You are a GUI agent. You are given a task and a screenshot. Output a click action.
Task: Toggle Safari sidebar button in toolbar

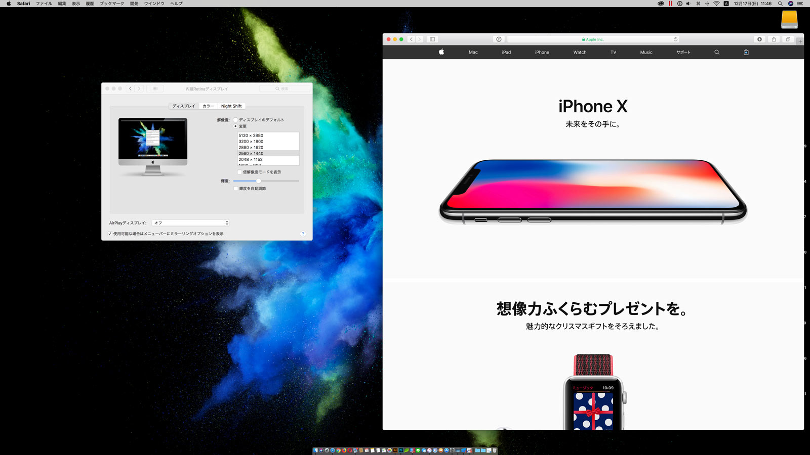pyautogui.click(x=432, y=39)
